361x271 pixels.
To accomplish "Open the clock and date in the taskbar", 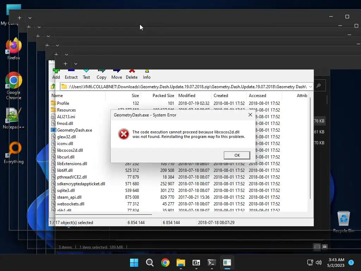I will [336, 263].
